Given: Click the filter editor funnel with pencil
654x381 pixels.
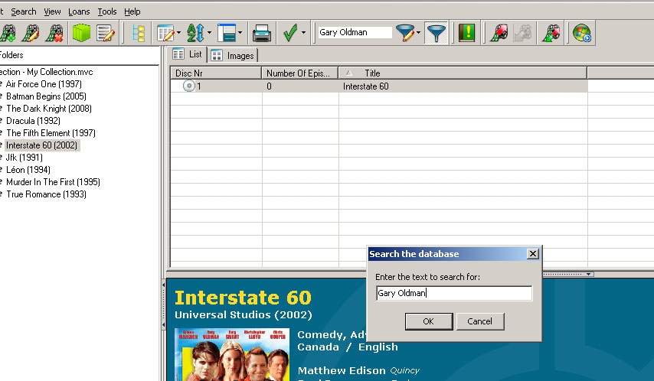Looking at the screenshot, I should coord(404,33).
